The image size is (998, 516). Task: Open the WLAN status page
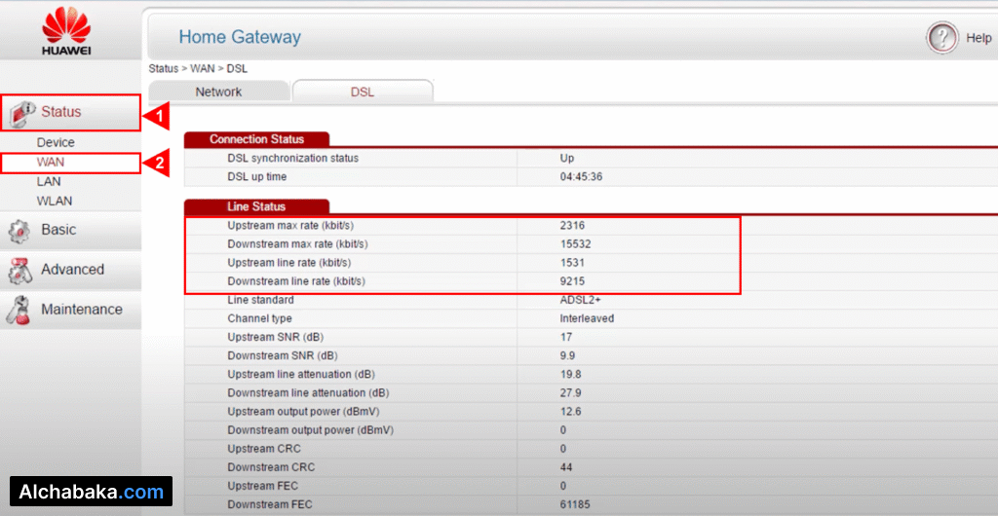point(55,201)
